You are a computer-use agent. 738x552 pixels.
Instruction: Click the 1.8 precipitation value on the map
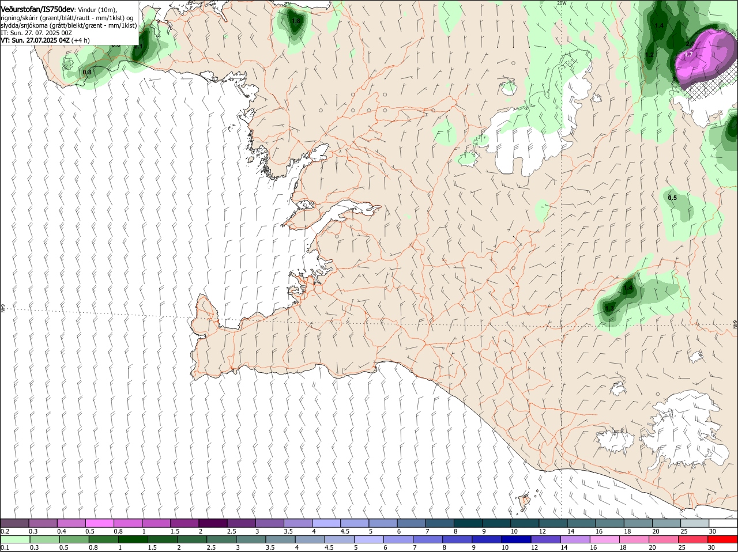click(296, 21)
